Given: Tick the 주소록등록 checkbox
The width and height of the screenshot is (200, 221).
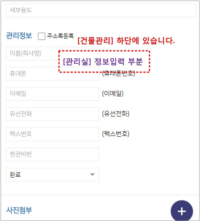Looking at the screenshot, I should pyautogui.click(x=42, y=36).
